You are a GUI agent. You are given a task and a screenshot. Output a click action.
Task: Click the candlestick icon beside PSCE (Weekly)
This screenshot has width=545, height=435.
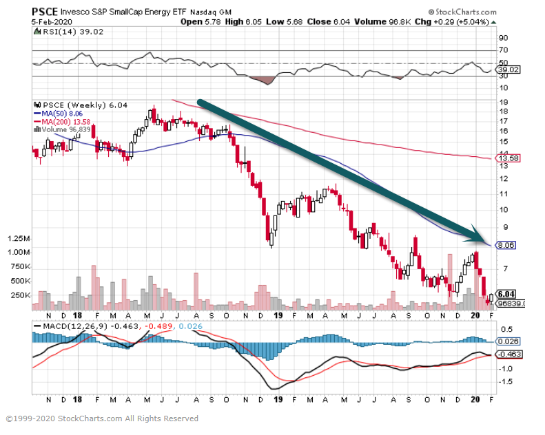coord(37,105)
